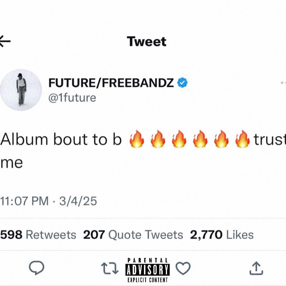Open the FUTURE/FREEBANDZ display name

(x=111, y=83)
